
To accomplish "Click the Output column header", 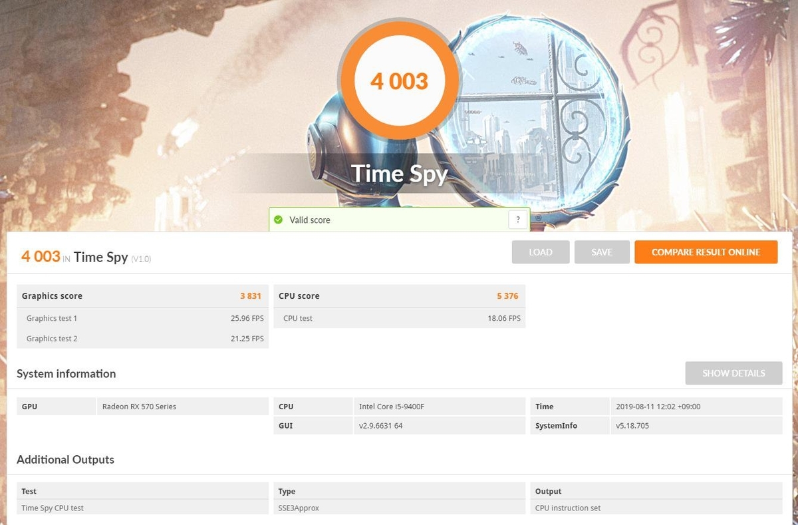I will pos(656,491).
